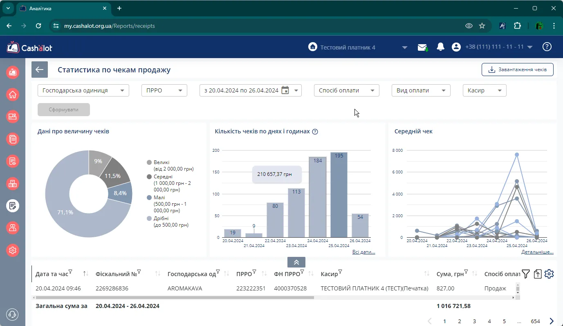Open the Детальніше link
563x326 pixels.
[537, 252]
